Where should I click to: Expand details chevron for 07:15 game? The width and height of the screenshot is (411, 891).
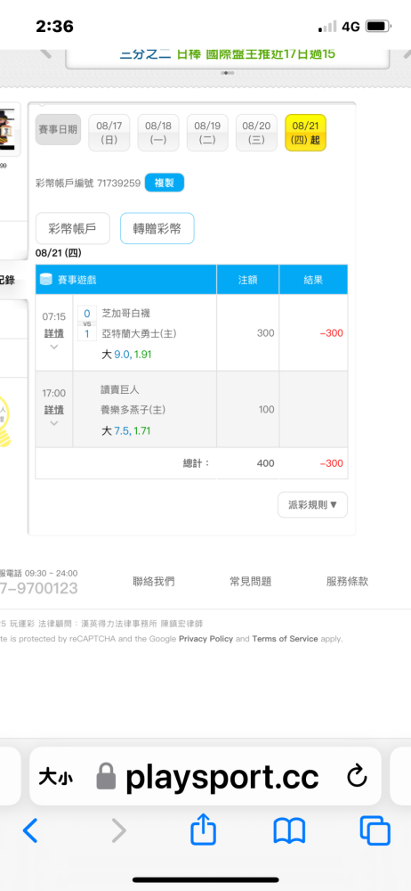click(x=54, y=347)
